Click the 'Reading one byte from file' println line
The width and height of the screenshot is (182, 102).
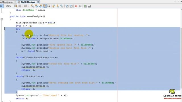57,48
